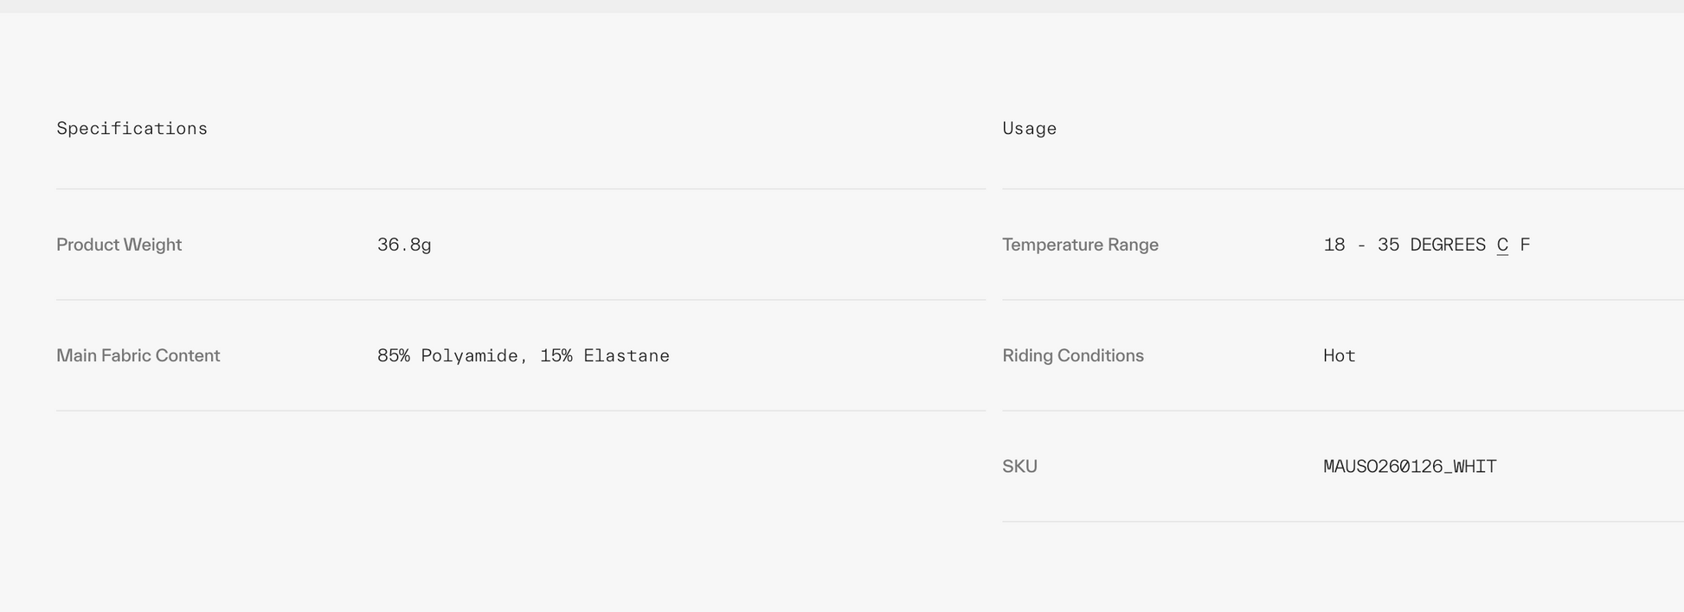Select the Riding Conditions label

tap(1072, 355)
